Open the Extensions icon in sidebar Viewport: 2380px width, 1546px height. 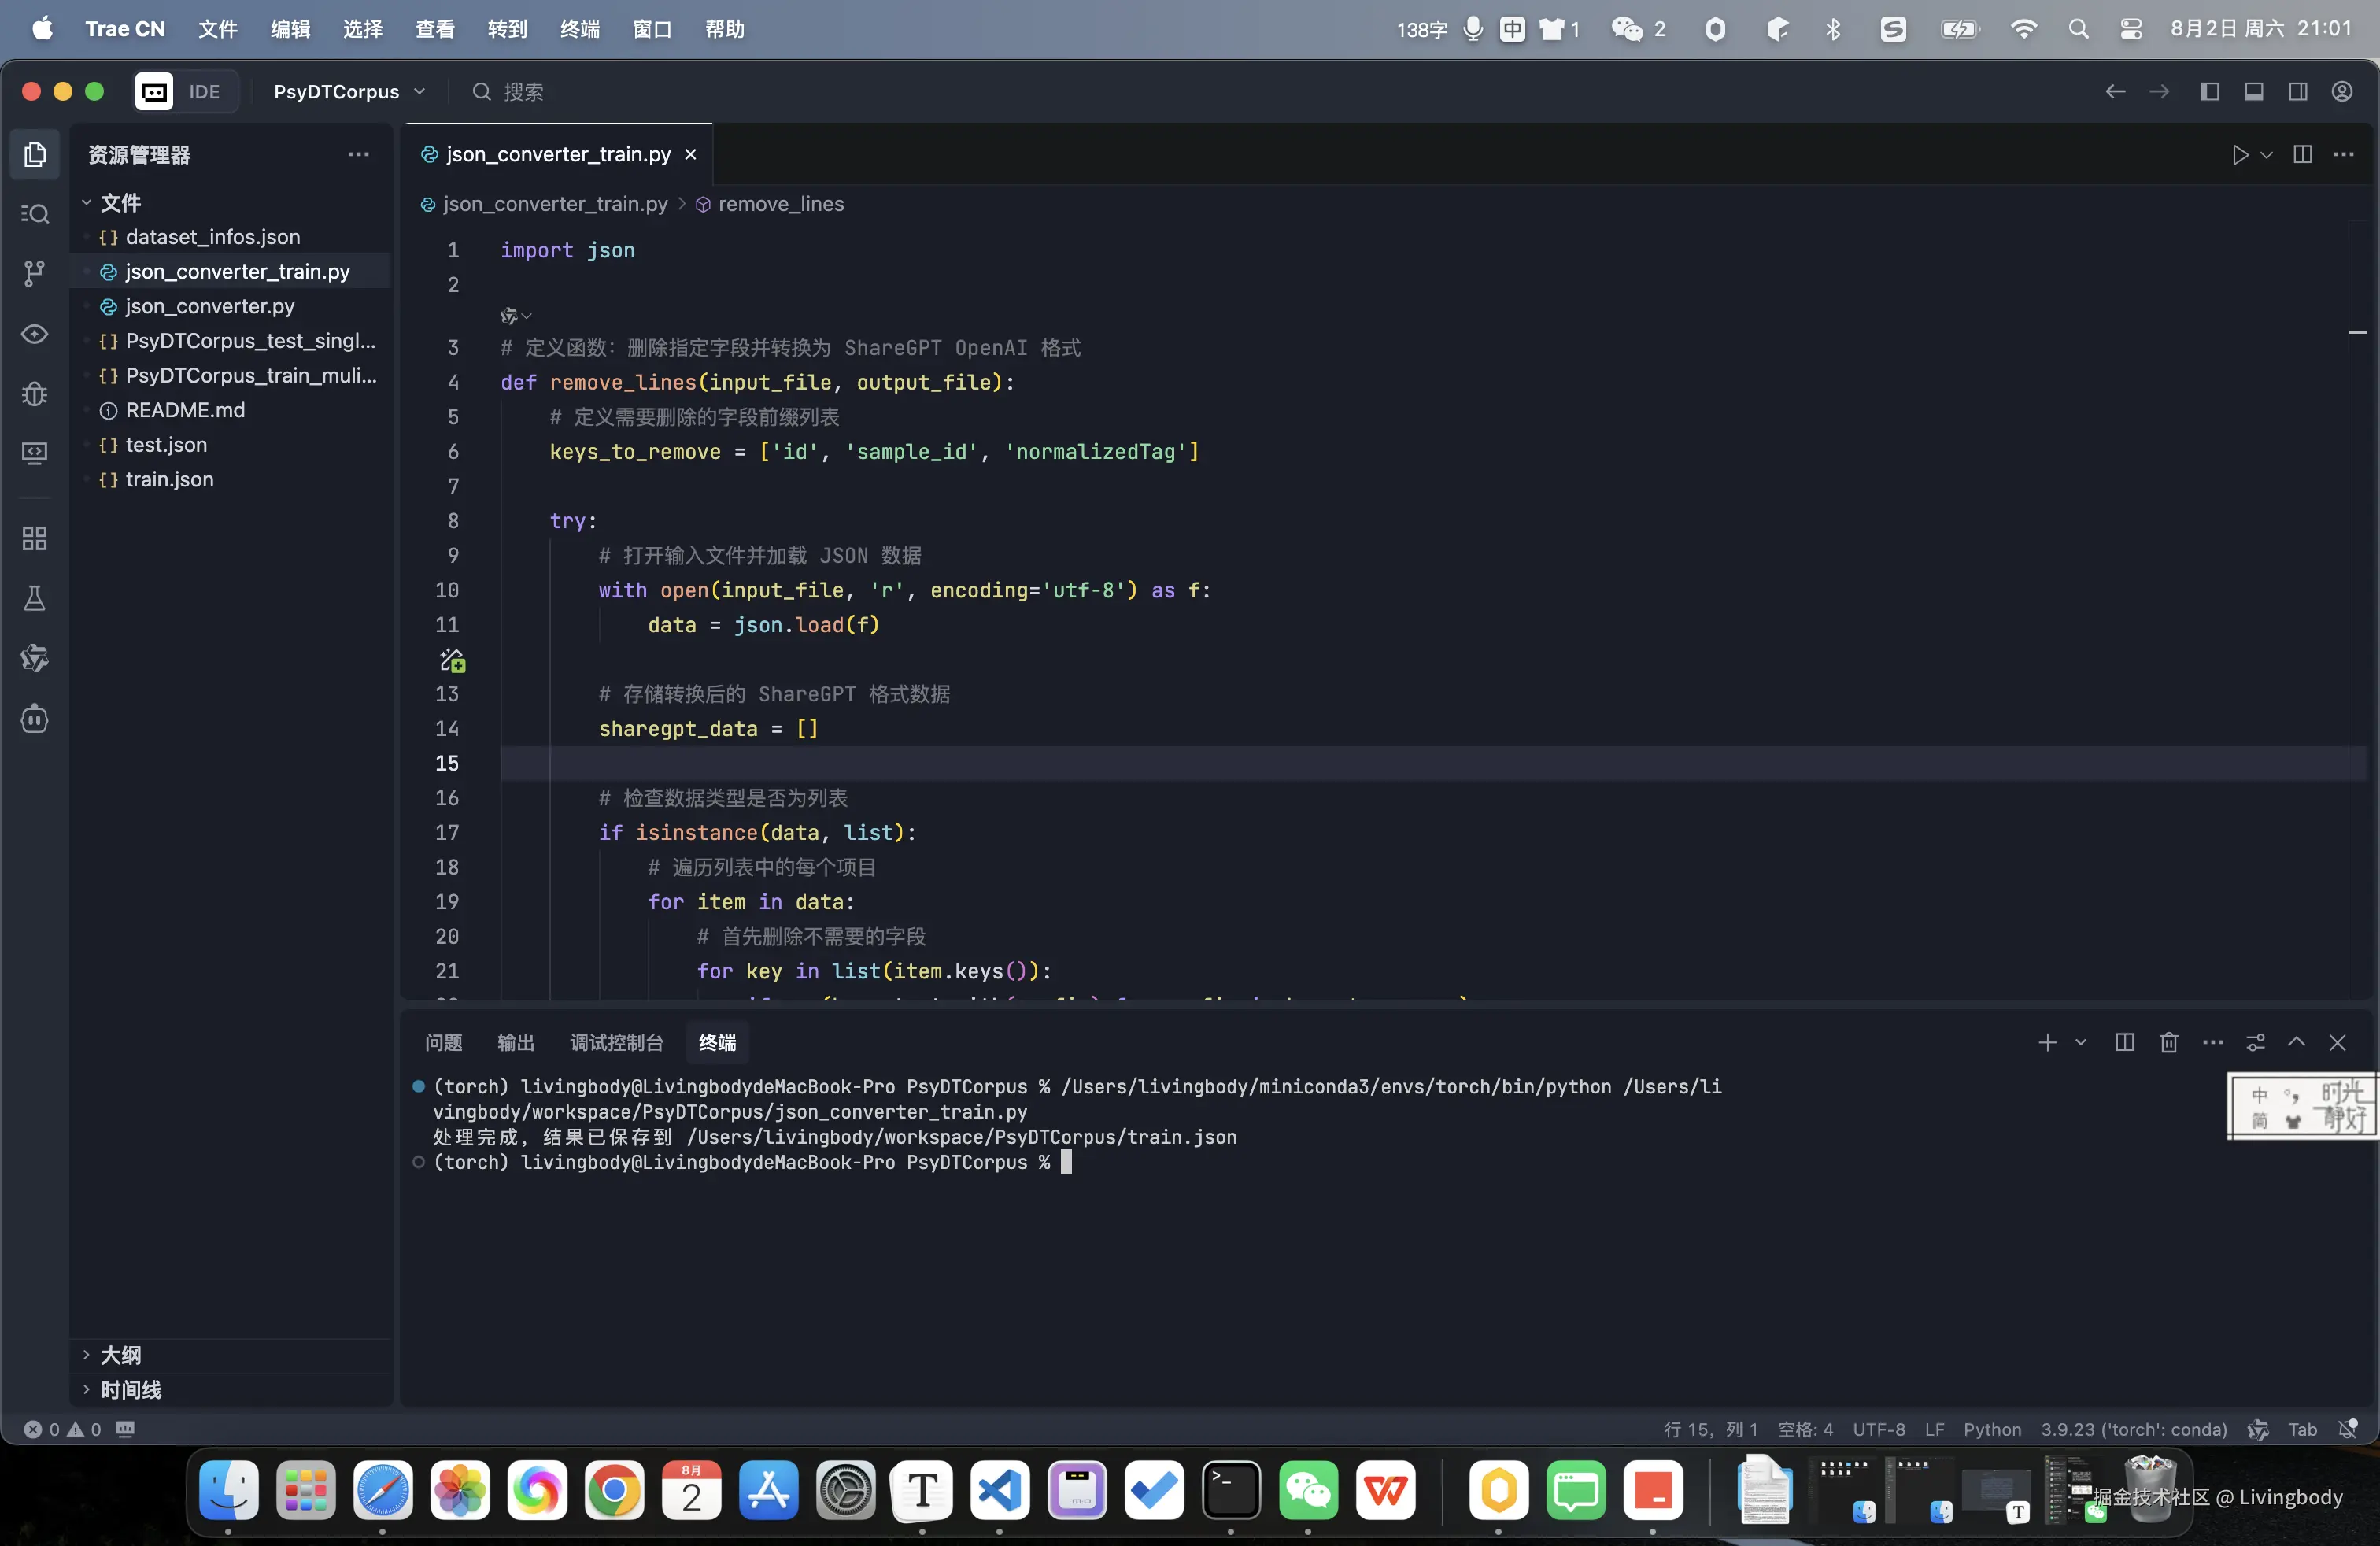[x=34, y=539]
